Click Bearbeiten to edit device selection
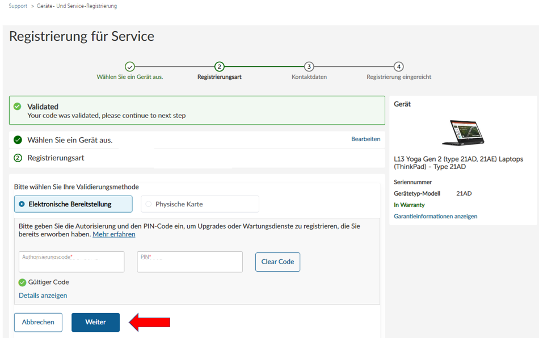Image resolution: width=539 pixels, height=338 pixels. pos(366,139)
